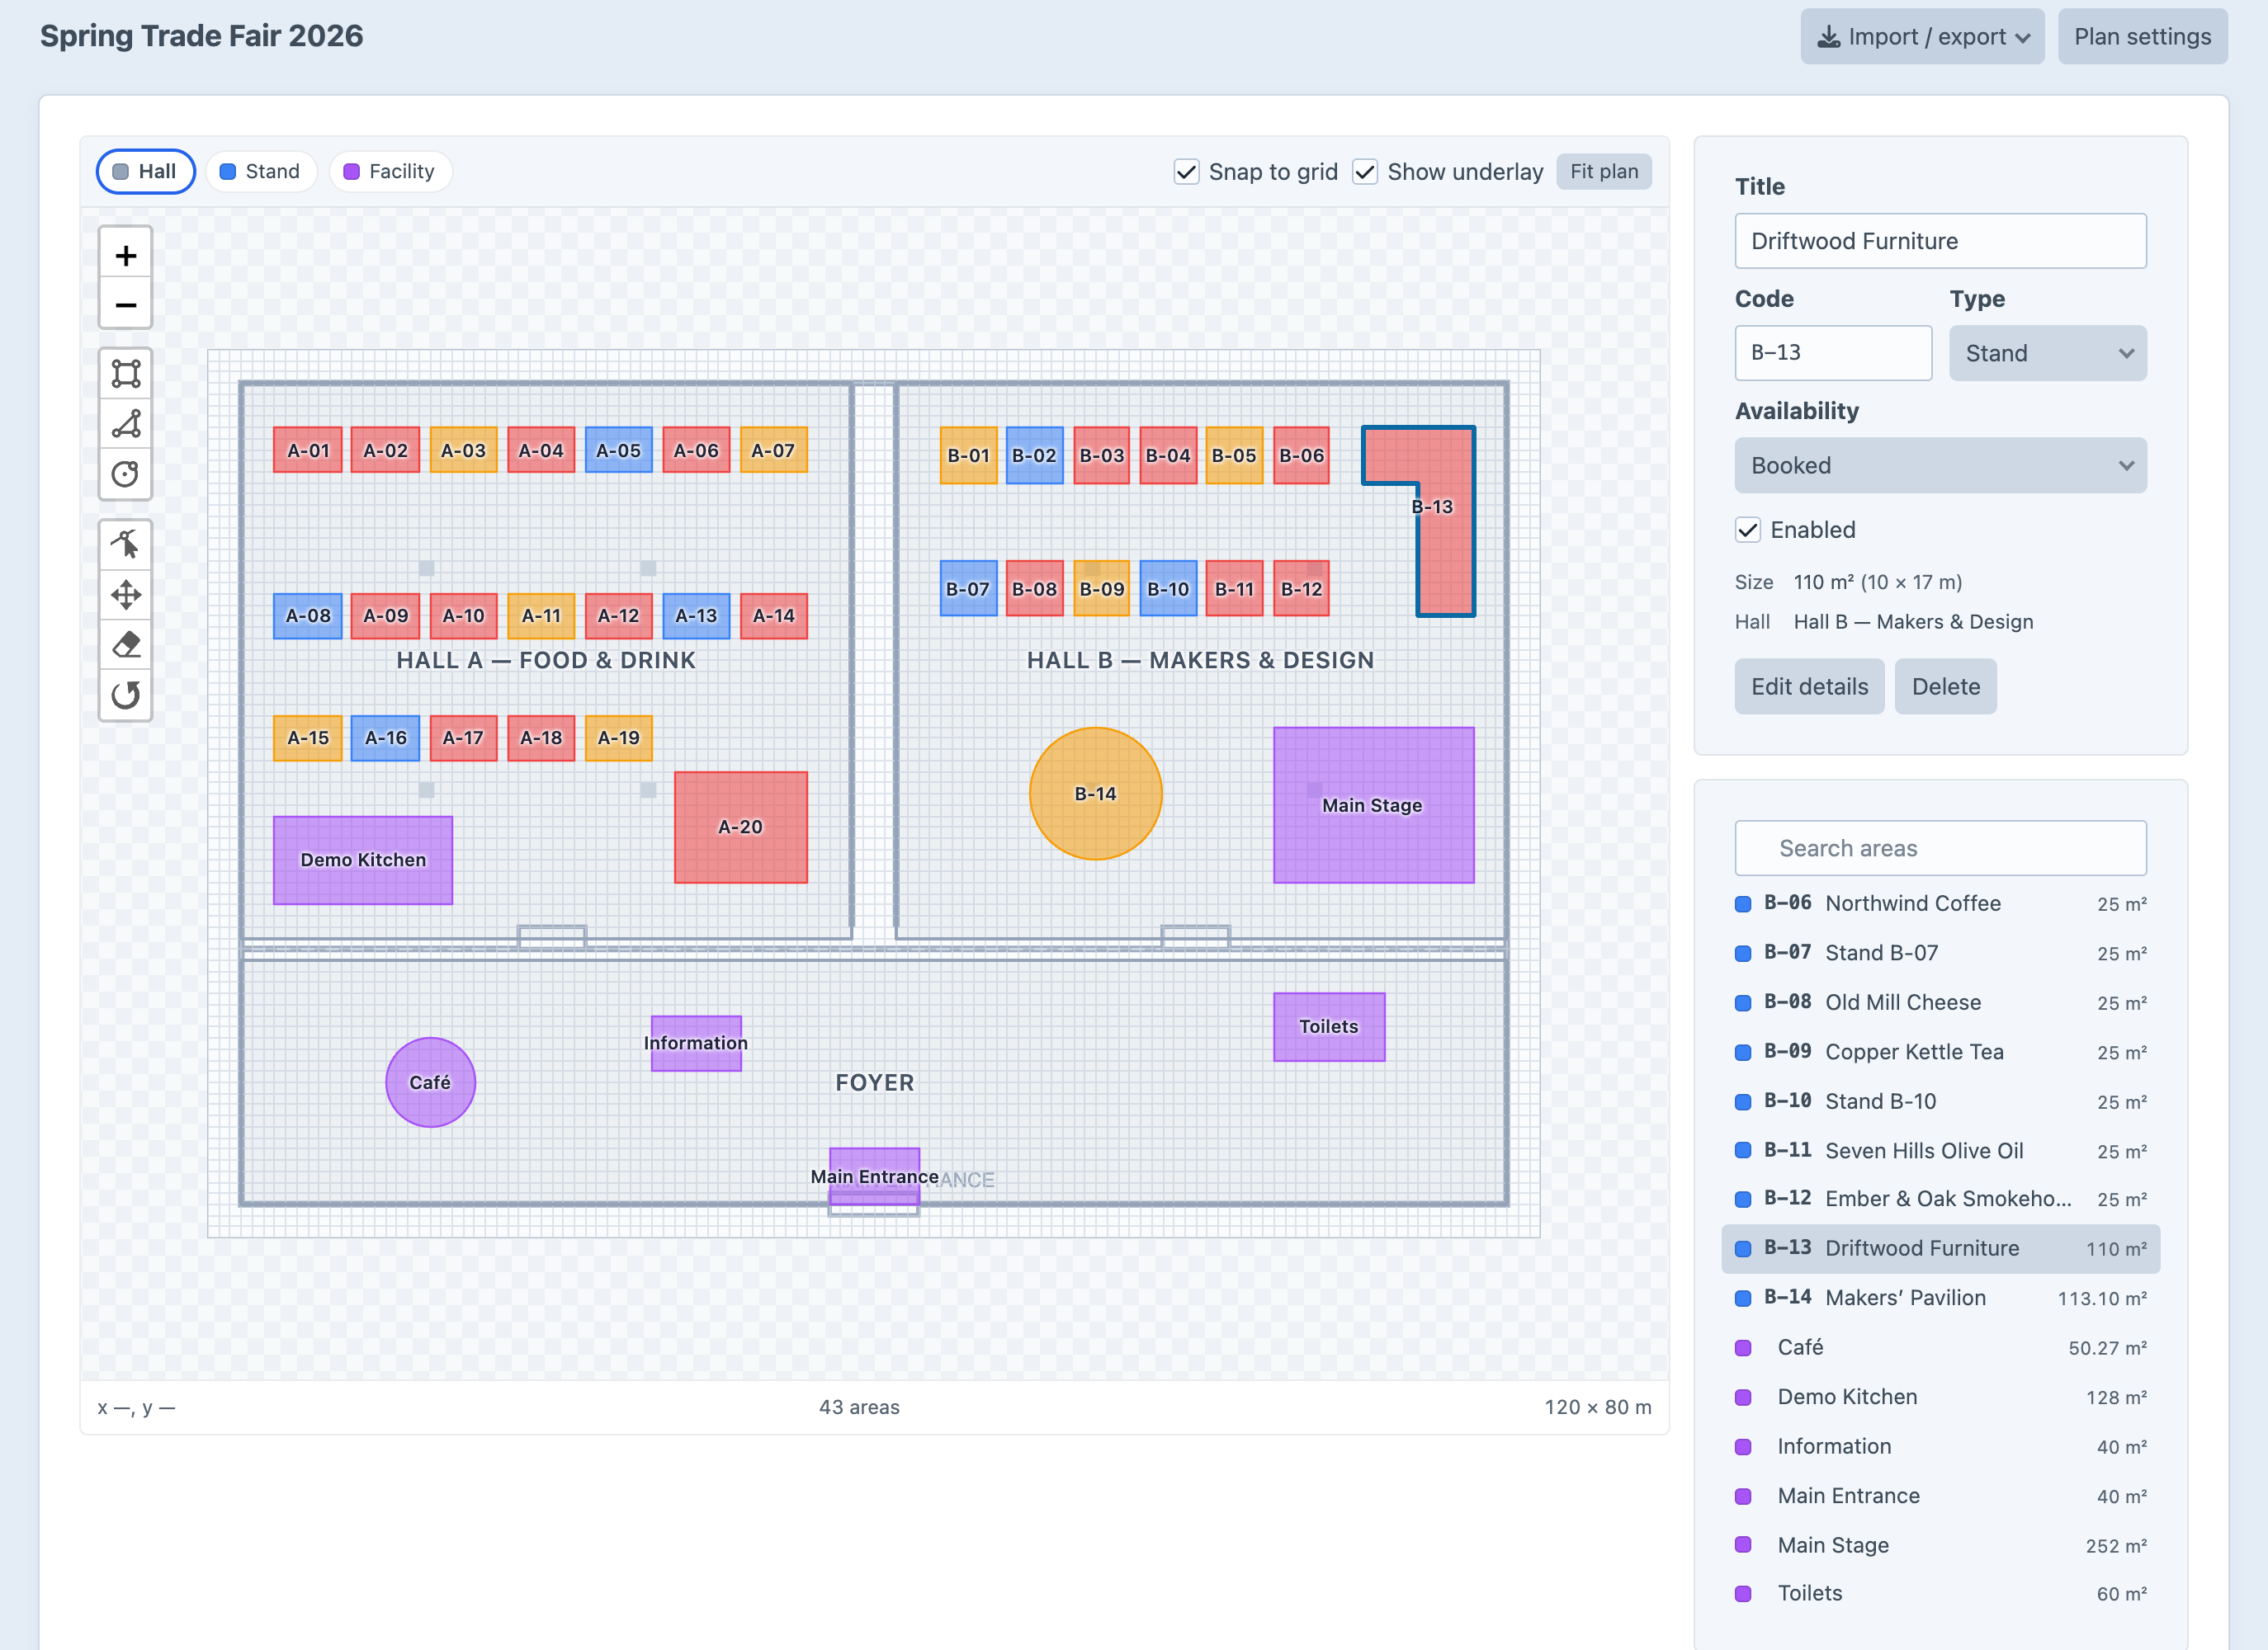Open the Type dropdown set to Stand

2047,353
